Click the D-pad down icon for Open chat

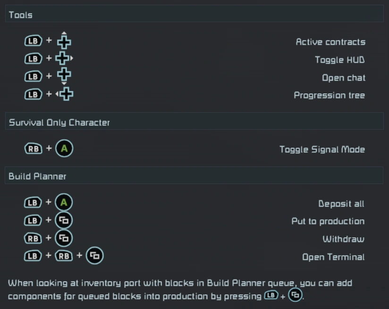pyautogui.click(x=64, y=75)
